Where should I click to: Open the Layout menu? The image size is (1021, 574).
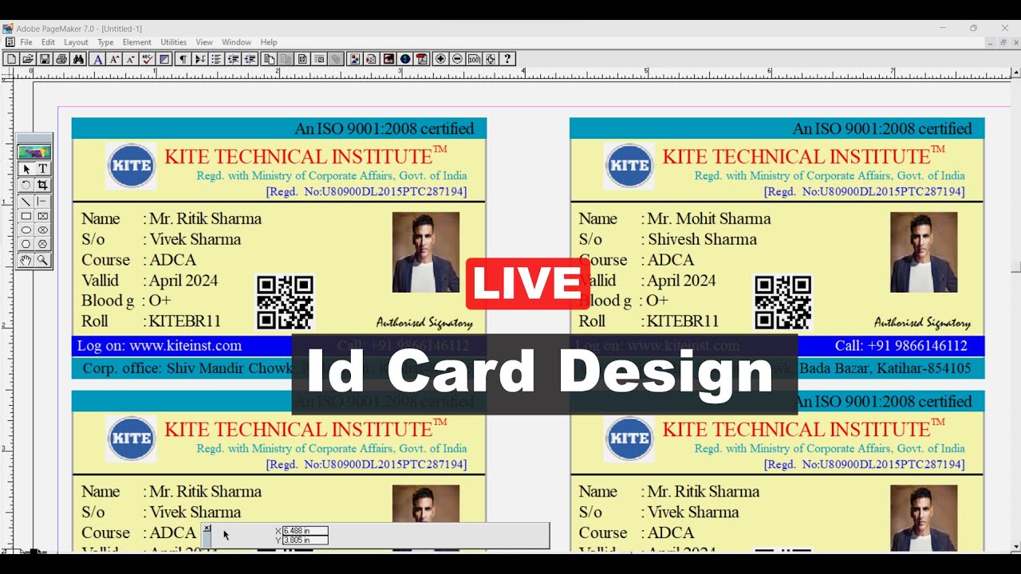click(x=76, y=42)
